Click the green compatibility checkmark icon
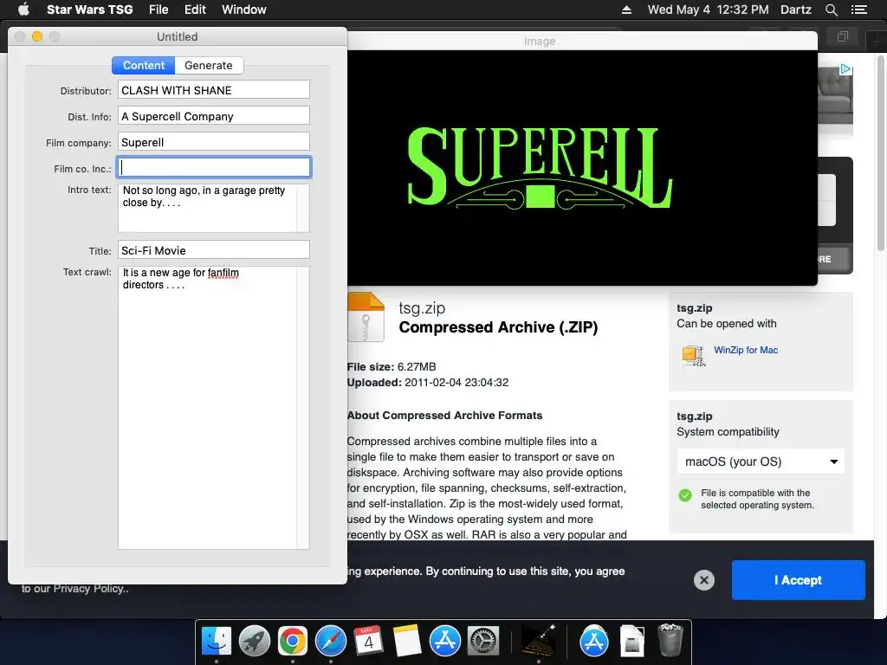 click(685, 495)
